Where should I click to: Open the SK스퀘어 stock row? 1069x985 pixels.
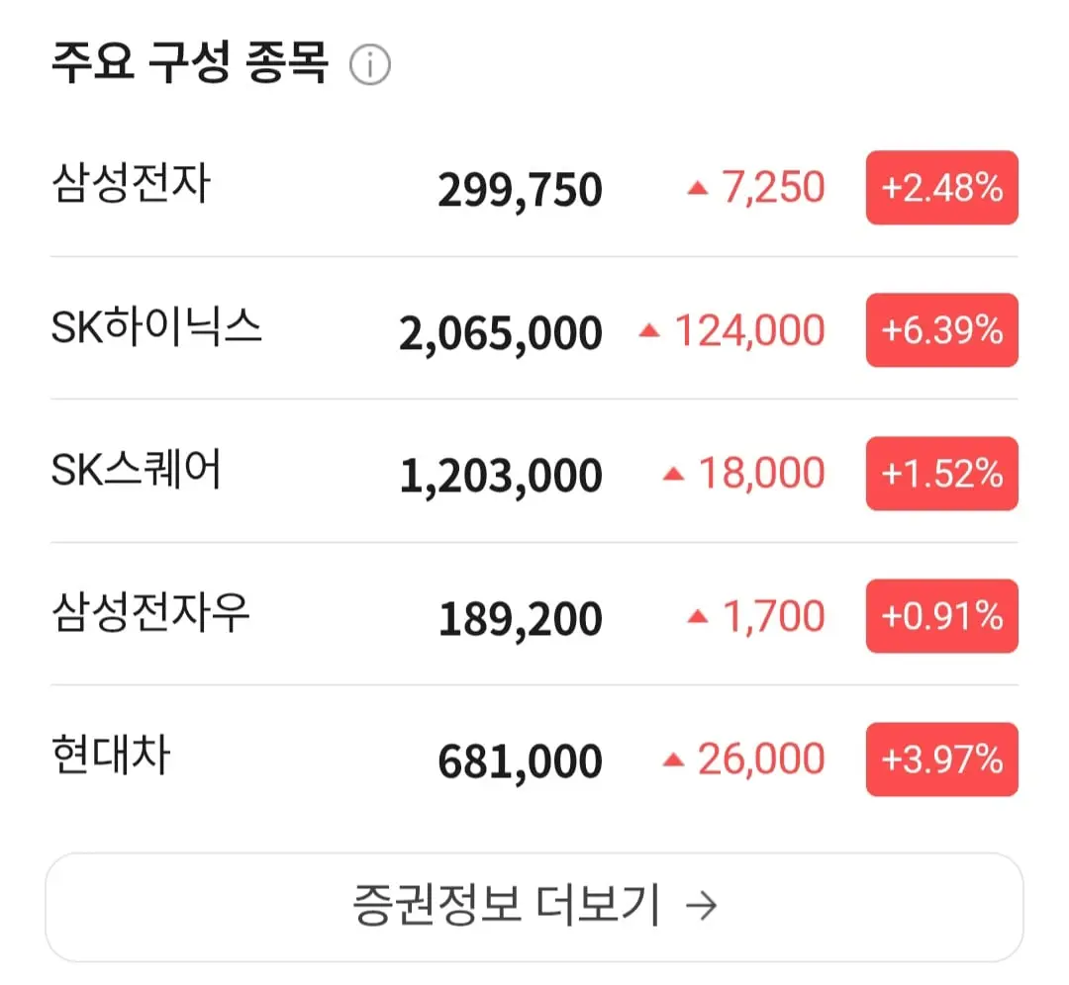click(x=534, y=473)
